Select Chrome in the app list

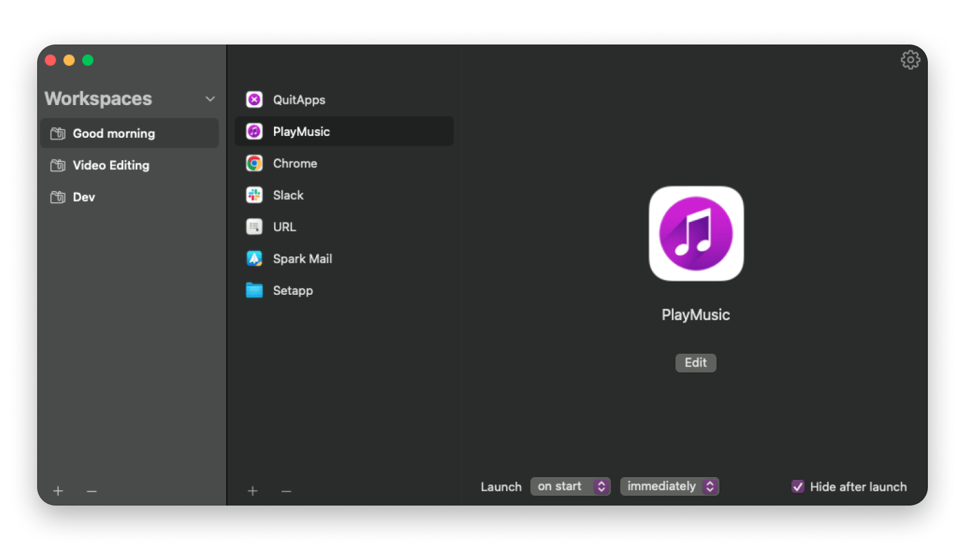point(344,163)
